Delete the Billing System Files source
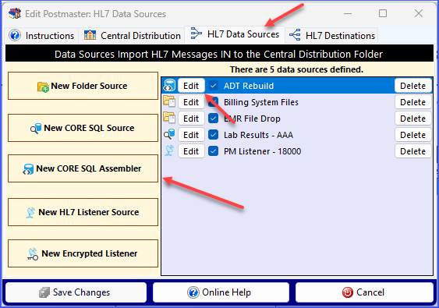Image resolution: width=439 pixels, height=308 pixels. (x=412, y=102)
